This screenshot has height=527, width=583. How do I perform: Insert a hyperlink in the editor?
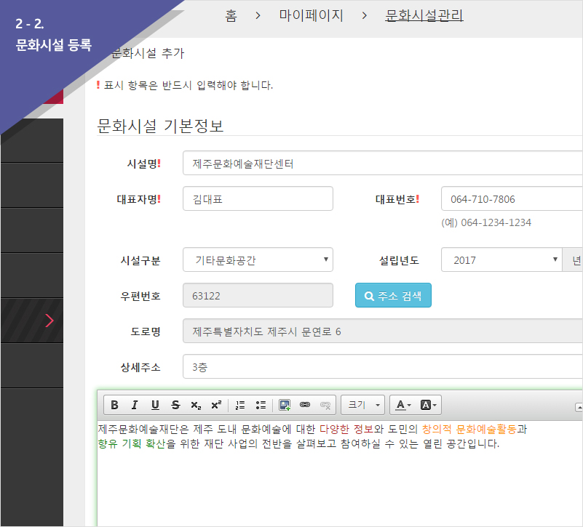point(305,405)
